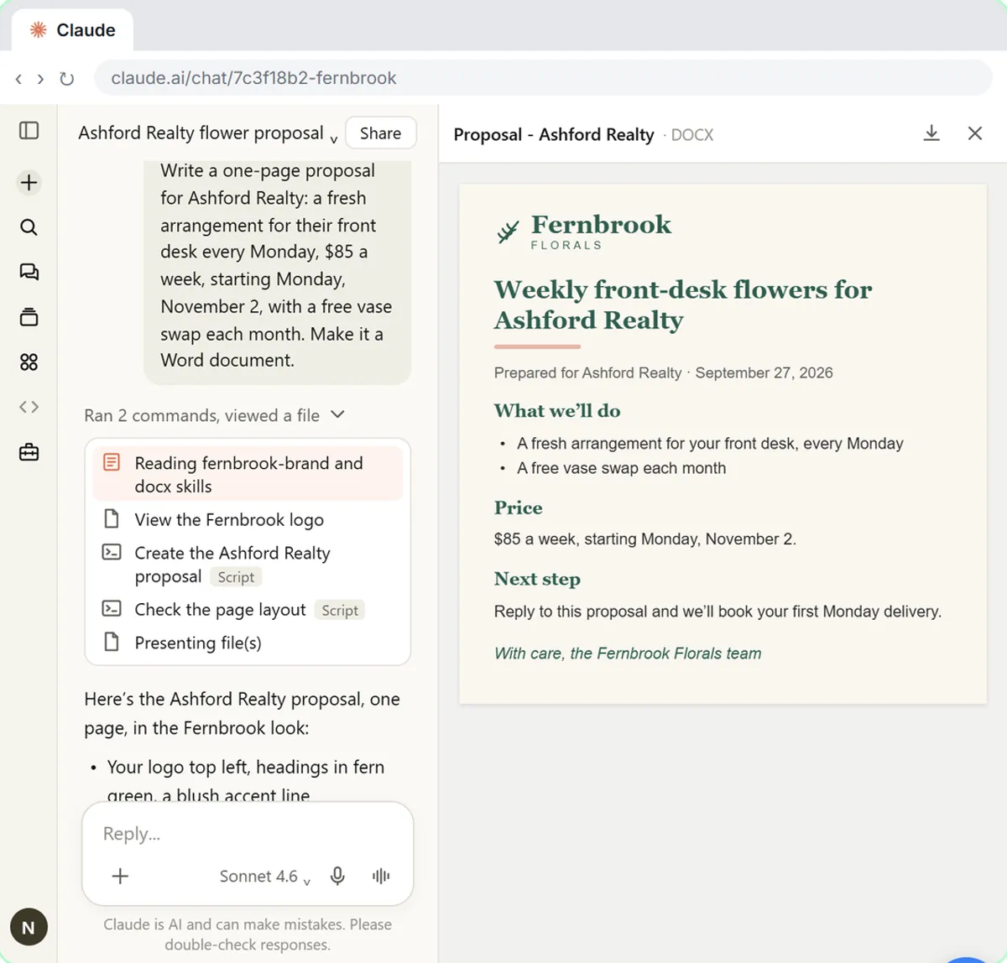Viewport: 1007px width, 963px height.
Task: Click the Reply text field
Action: (248, 834)
